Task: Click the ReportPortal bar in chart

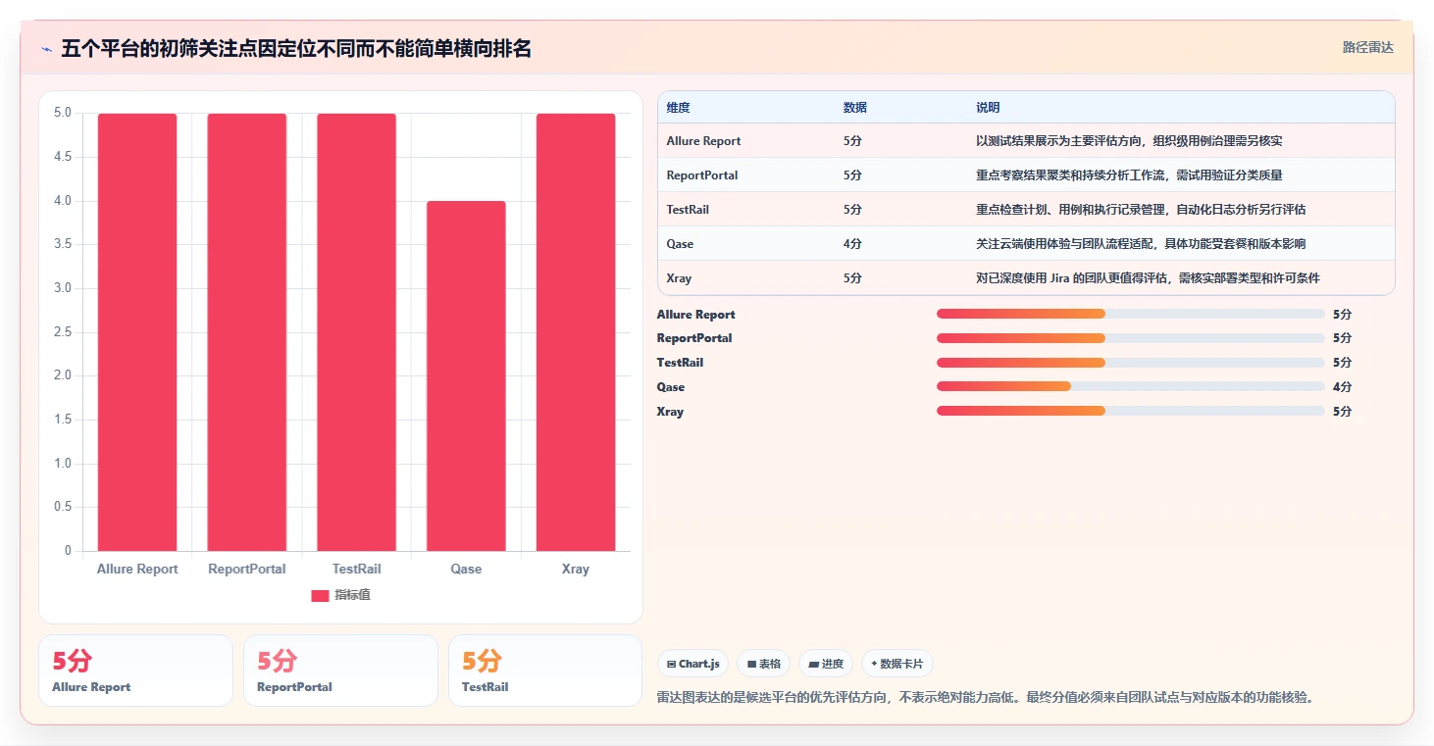Action: pos(247,332)
